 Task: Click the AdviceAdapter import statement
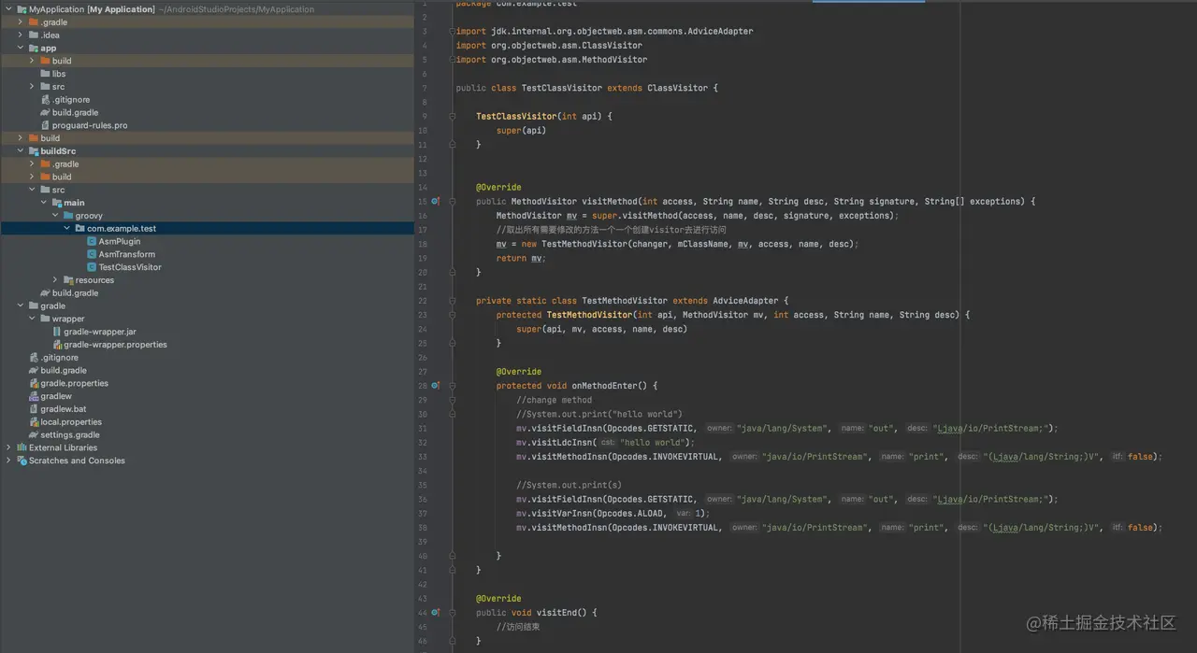(604, 31)
